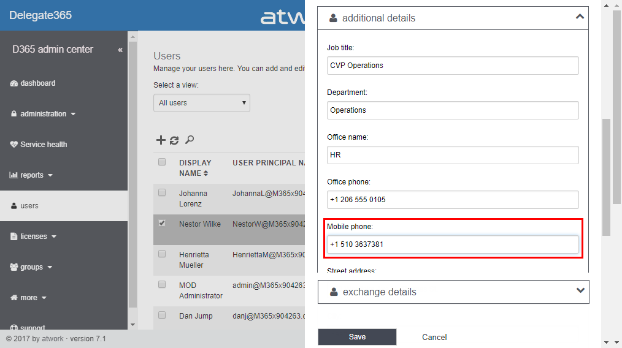Collapse the D365 admin center sidebar

coord(120,50)
